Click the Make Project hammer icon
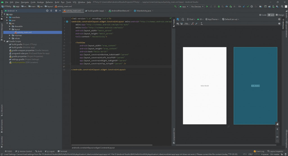Viewport: 288px width, 156px height. [x=175, y=6]
